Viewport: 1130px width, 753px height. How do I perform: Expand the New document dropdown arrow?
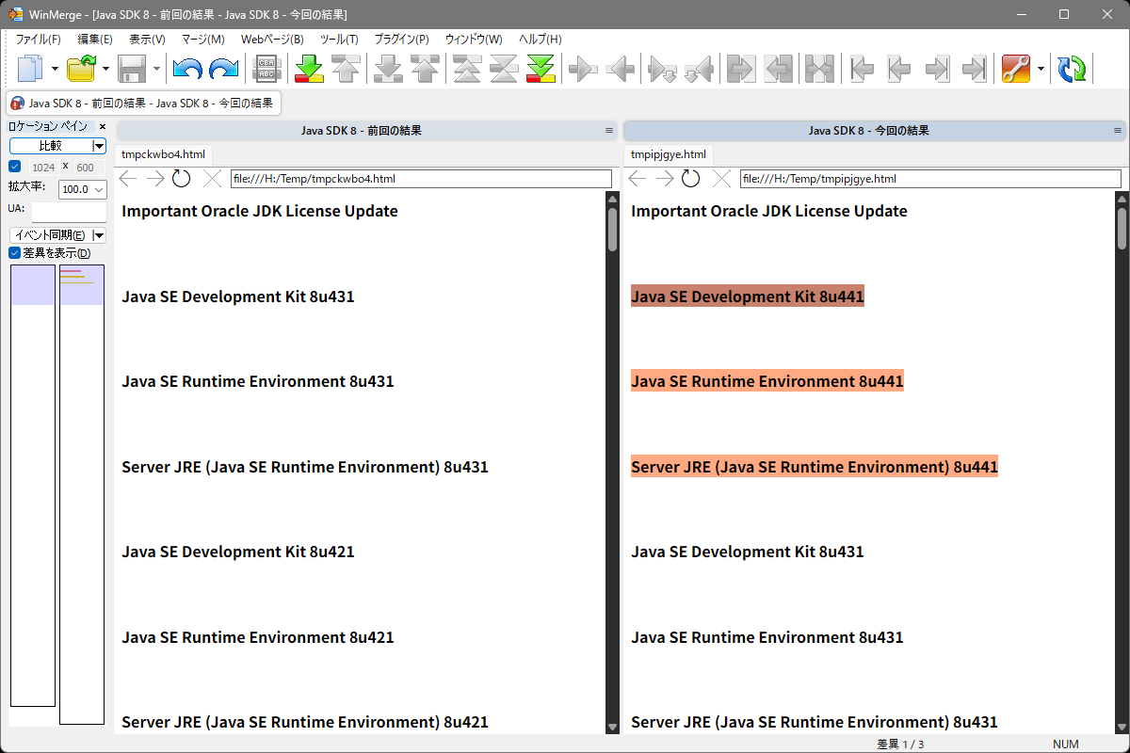pos(56,69)
